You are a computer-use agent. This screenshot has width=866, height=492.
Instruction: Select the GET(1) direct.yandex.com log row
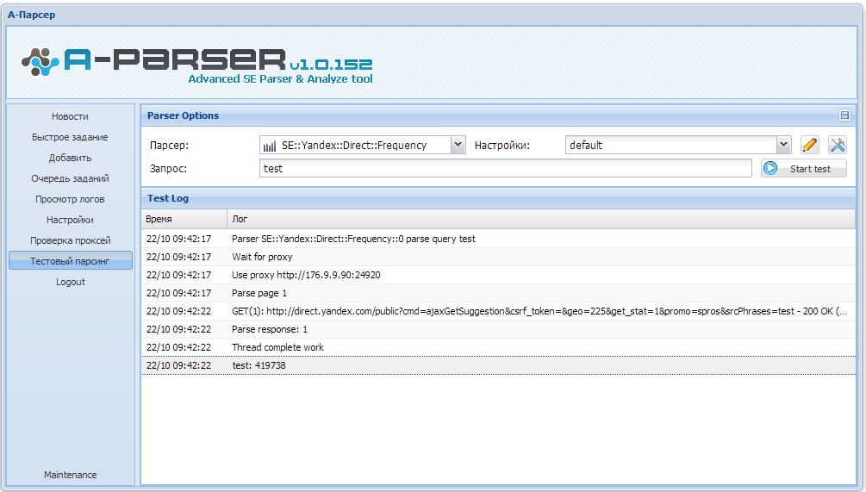[x=498, y=311]
